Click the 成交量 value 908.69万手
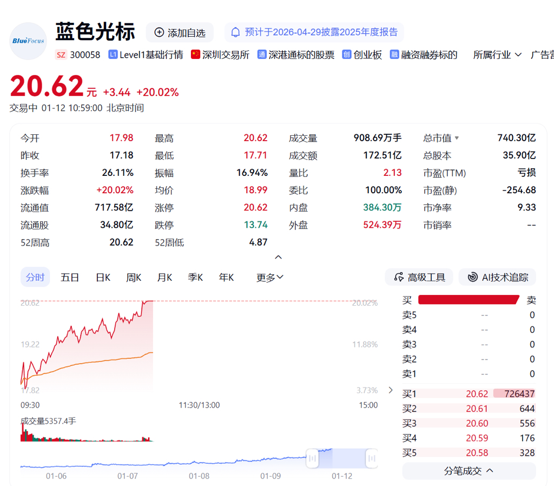The width and height of the screenshot is (554, 486). (377, 137)
